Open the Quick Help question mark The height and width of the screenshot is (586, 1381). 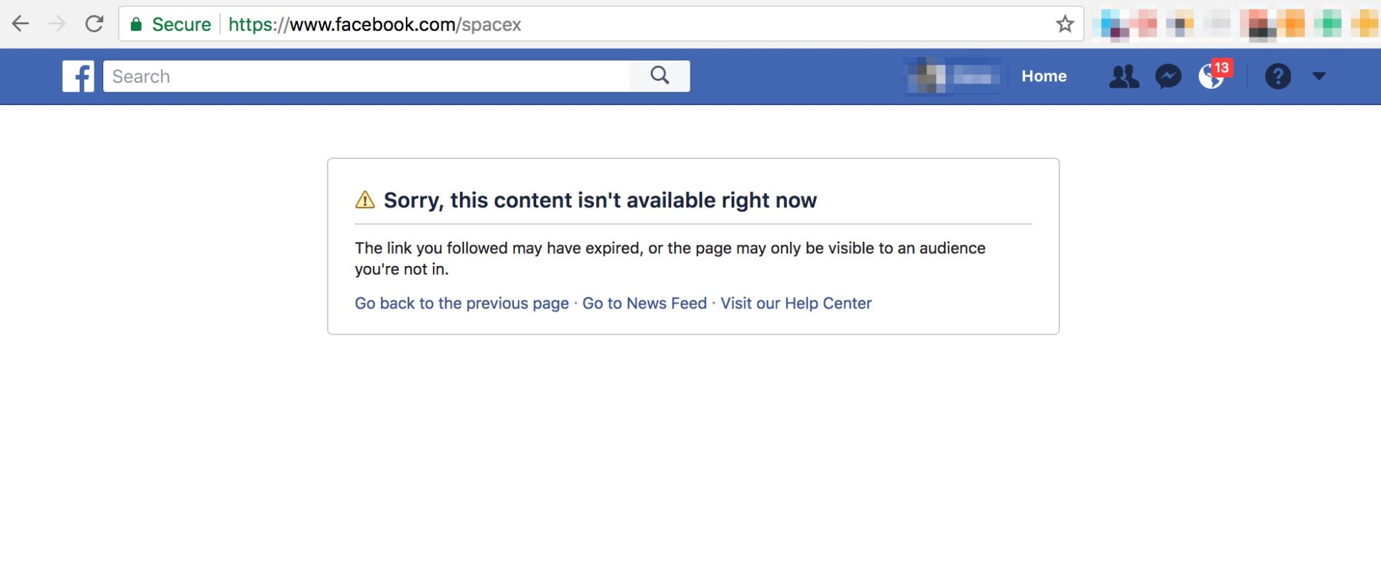1277,77
